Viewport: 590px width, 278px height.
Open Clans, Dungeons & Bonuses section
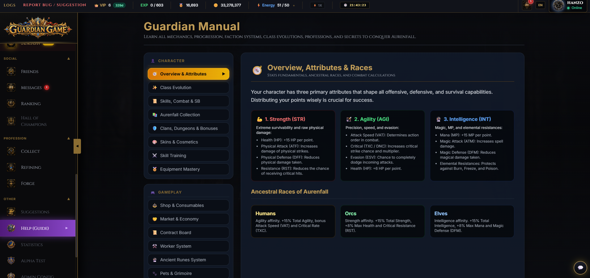pos(189,128)
